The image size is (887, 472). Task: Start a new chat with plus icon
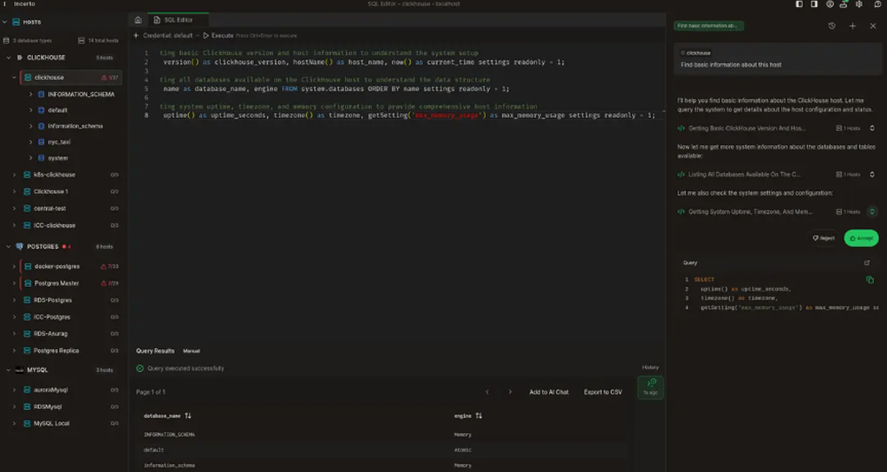852,26
